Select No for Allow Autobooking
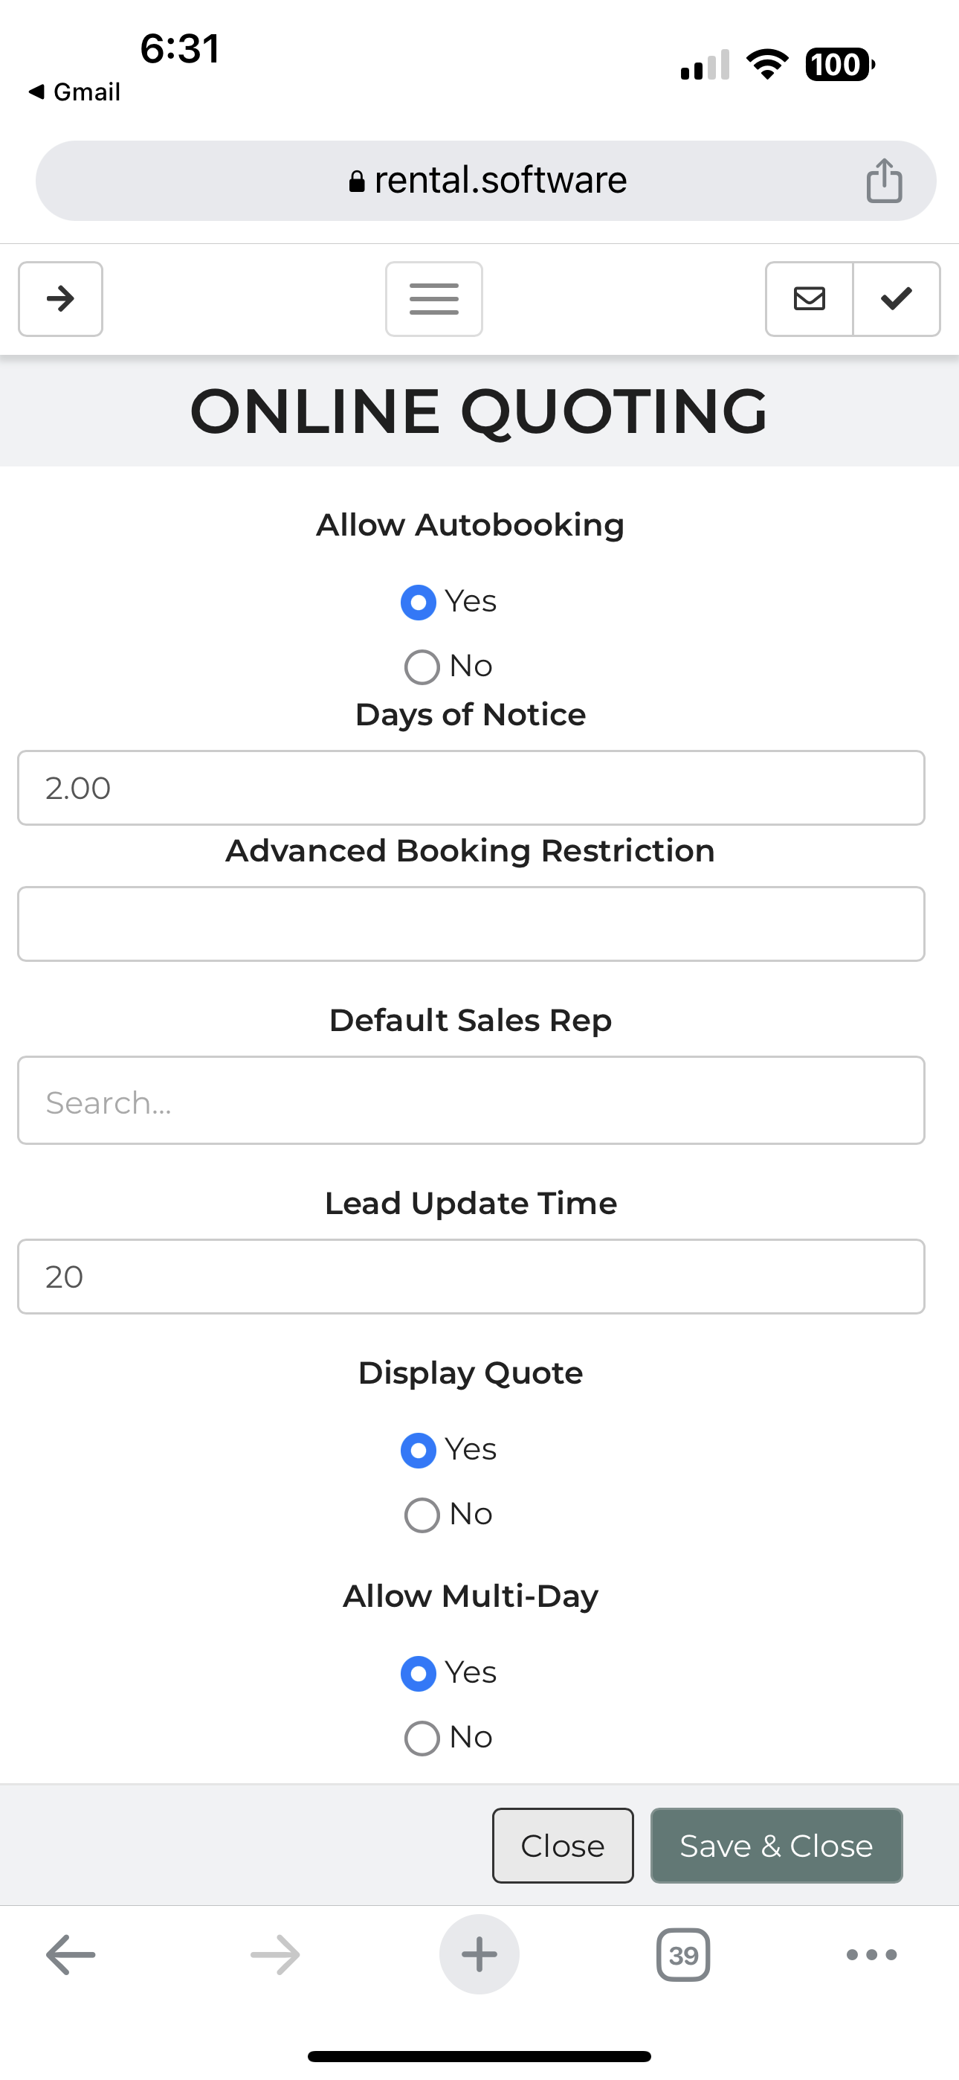The height and width of the screenshot is (2080, 959). [422, 667]
